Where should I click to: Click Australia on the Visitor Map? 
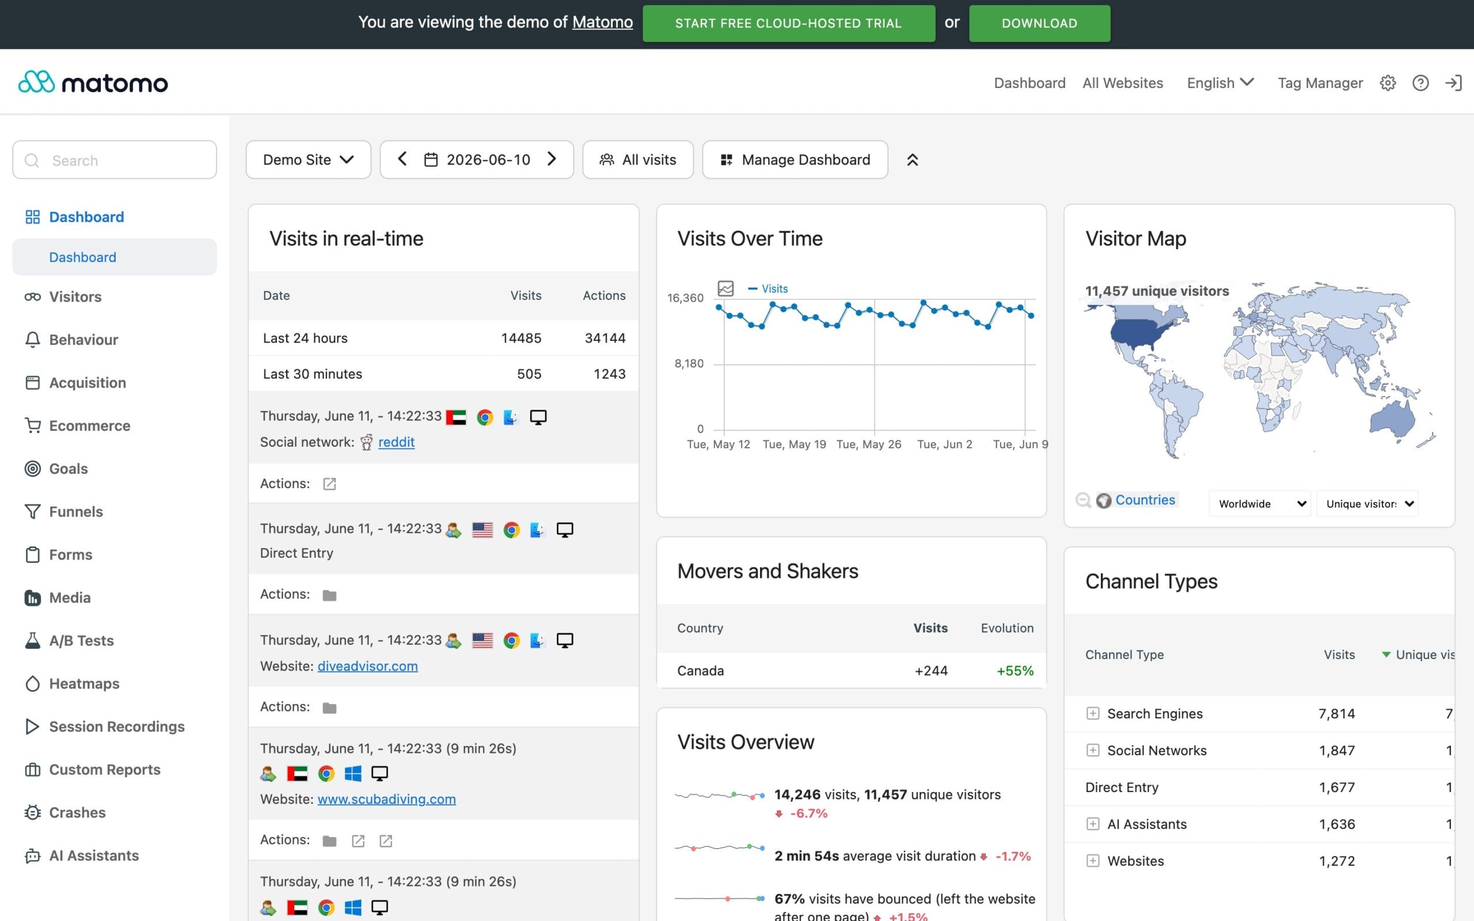click(x=1392, y=420)
